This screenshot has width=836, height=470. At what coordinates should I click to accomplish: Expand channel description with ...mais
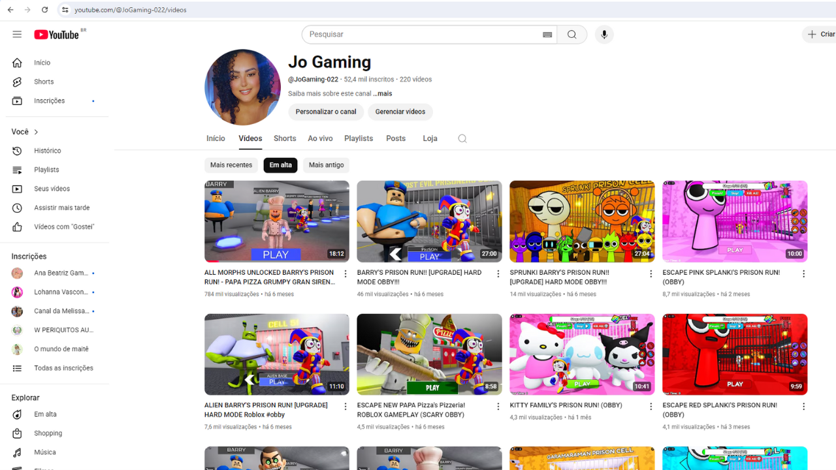pos(383,94)
